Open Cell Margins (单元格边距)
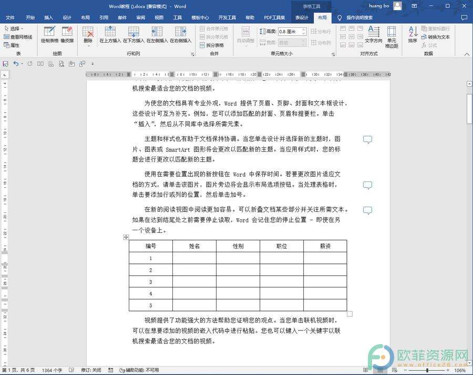 392,37
